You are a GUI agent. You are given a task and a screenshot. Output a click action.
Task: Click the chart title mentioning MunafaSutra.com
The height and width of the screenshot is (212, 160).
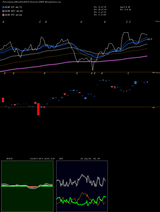pos(32,2)
